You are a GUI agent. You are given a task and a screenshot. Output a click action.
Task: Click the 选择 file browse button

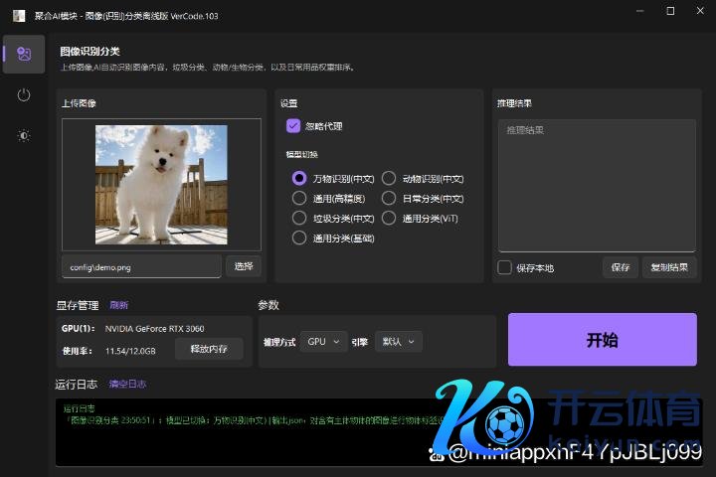point(244,266)
